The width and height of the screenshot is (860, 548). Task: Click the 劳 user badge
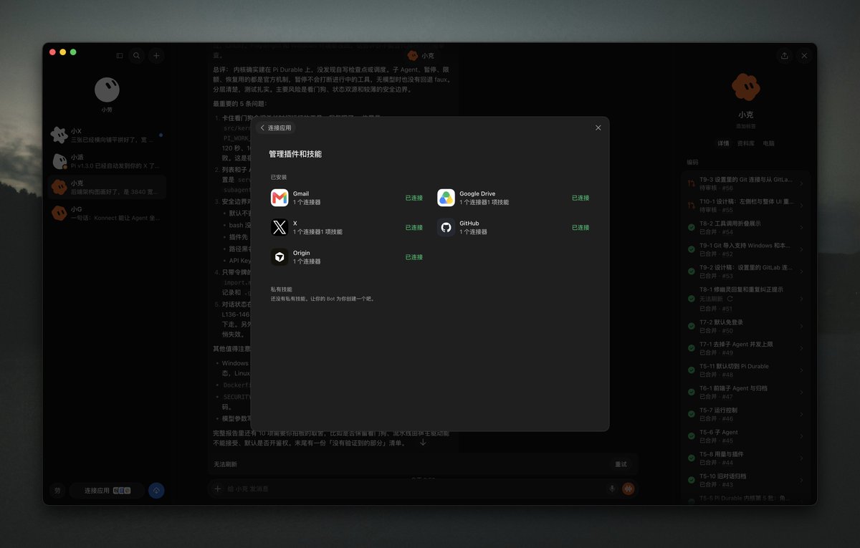pyautogui.click(x=57, y=491)
